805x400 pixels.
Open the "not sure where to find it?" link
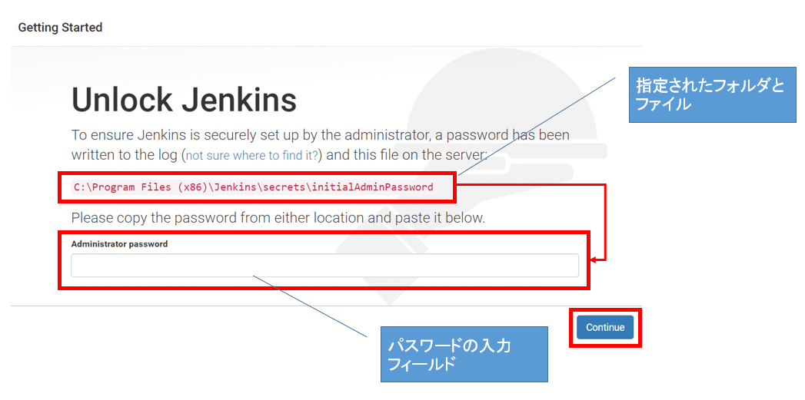pyautogui.click(x=252, y=155)
